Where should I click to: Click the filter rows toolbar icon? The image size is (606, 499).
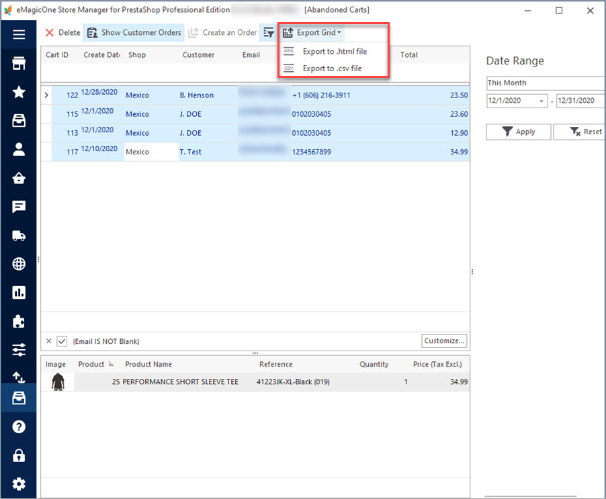(269, 33)
